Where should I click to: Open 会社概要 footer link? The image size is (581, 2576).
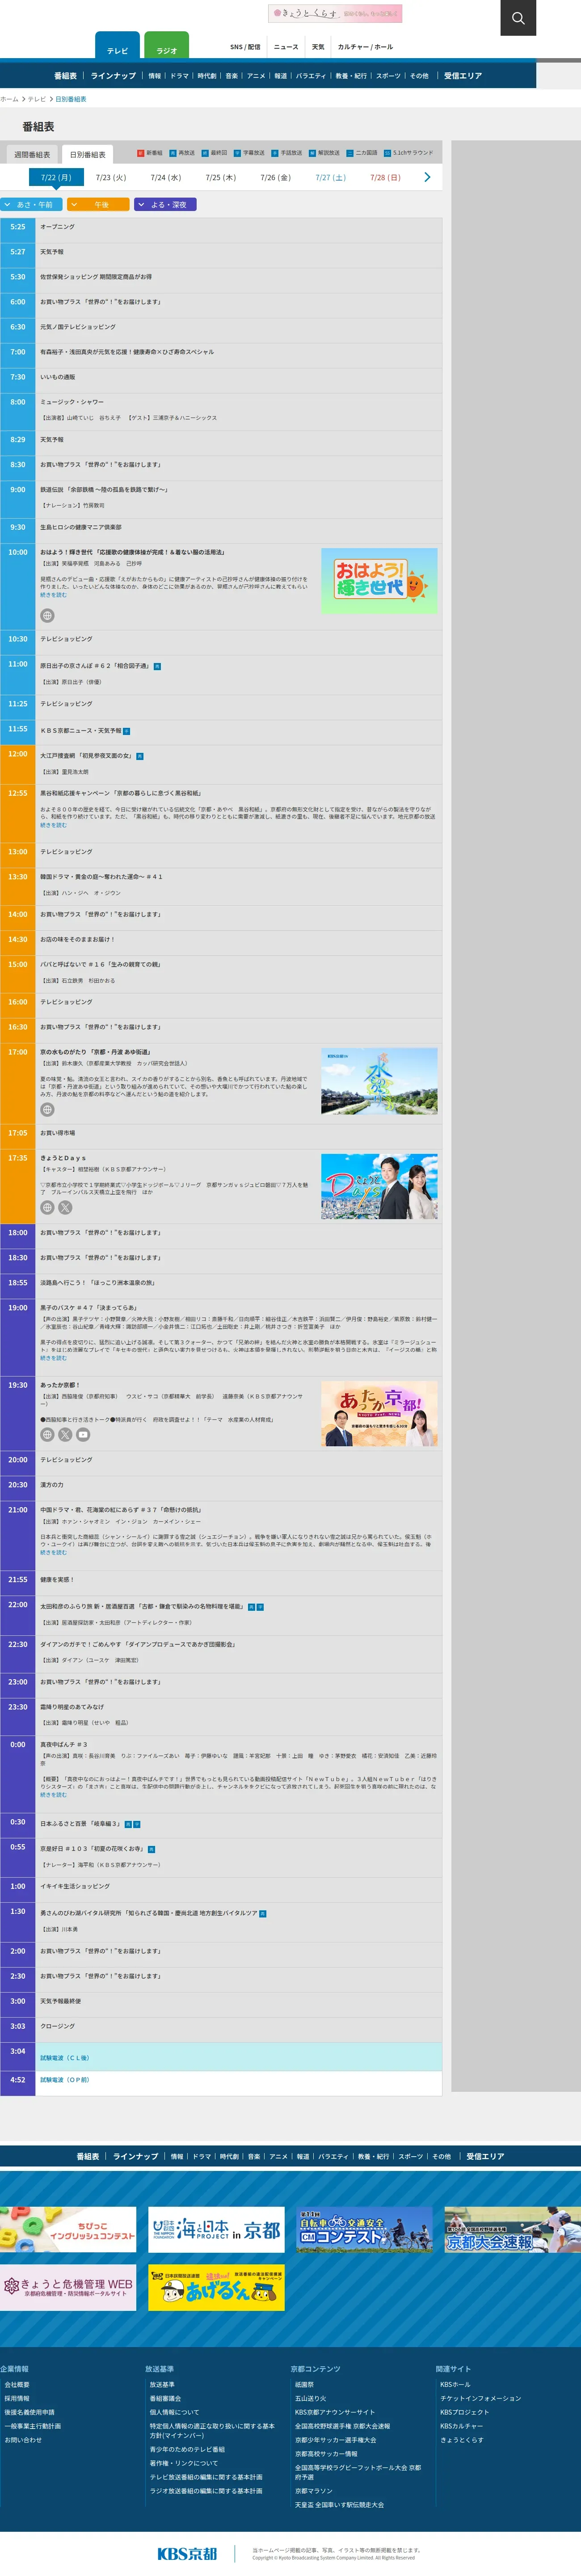point(17,2384)
